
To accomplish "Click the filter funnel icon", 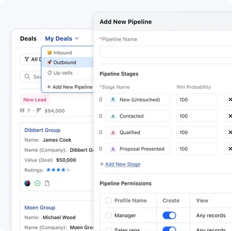I will (27, 59).
